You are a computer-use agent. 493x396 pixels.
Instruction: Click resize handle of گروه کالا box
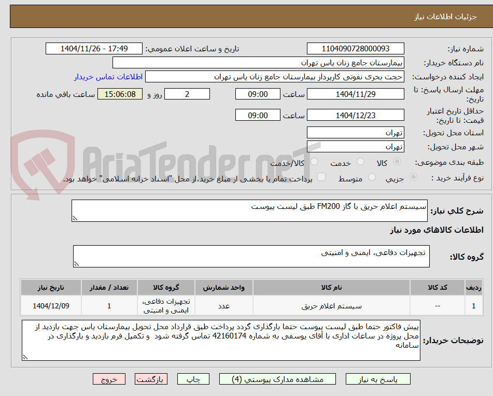[76, 264]
